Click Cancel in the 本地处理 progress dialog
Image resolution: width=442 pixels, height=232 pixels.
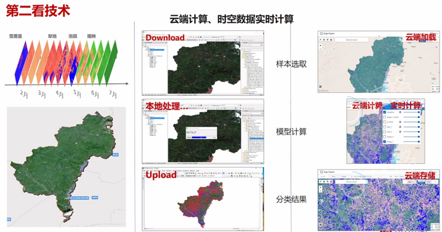click(x=189, y=137)
